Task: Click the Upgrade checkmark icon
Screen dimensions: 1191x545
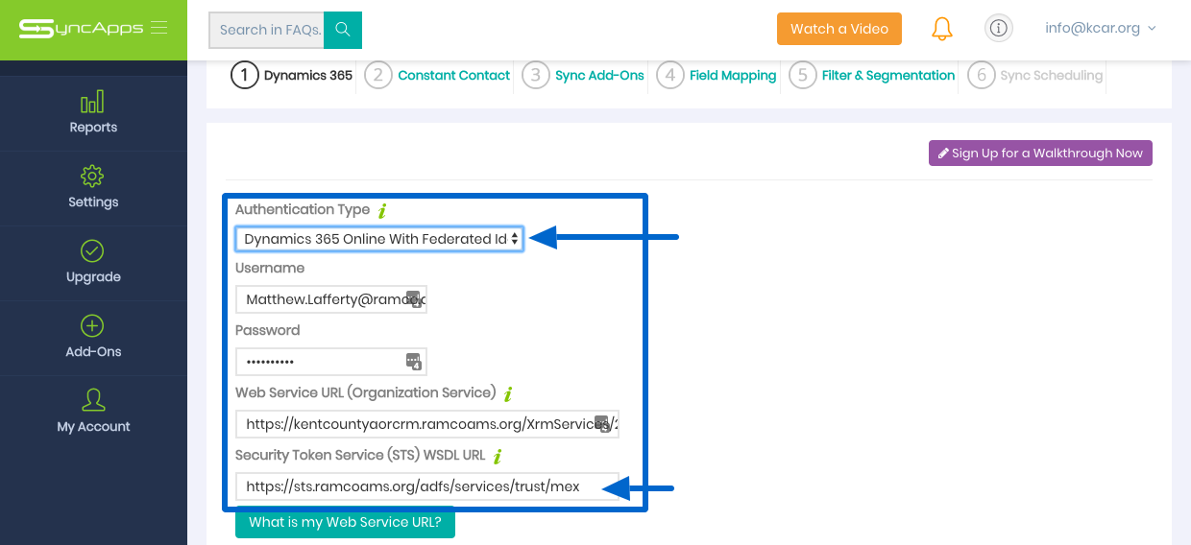Action: point(92,251)
